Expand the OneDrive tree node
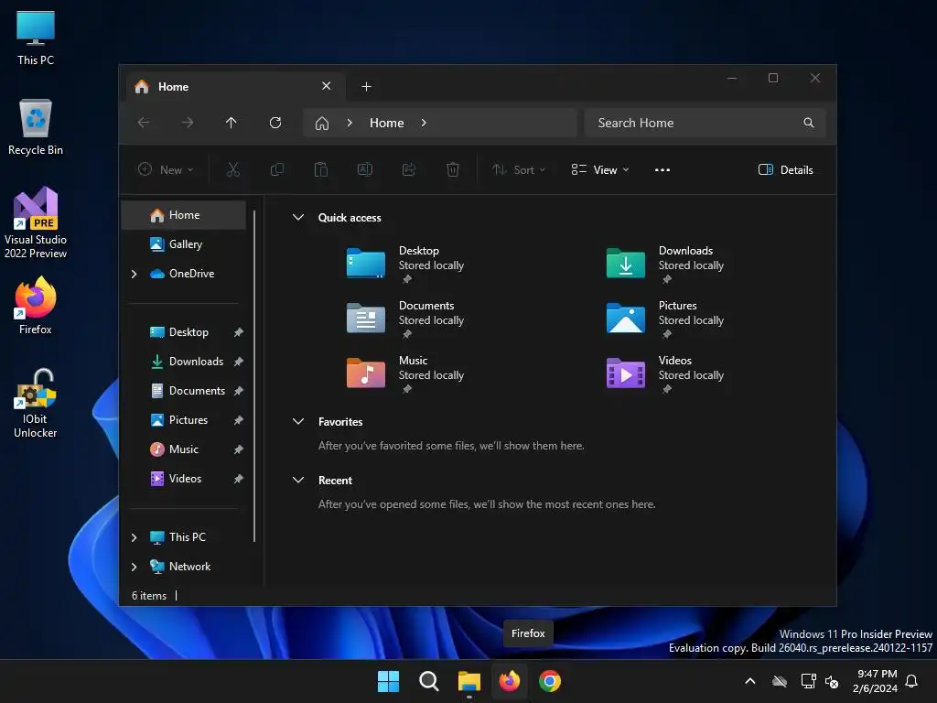 click(134, 274)
